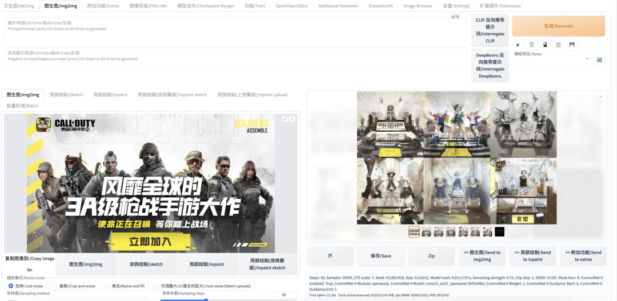The width and height of the screenshot is (617, 301).
Task: Click the Interrogate CLIP button
Action: click(x=490, y=30)
